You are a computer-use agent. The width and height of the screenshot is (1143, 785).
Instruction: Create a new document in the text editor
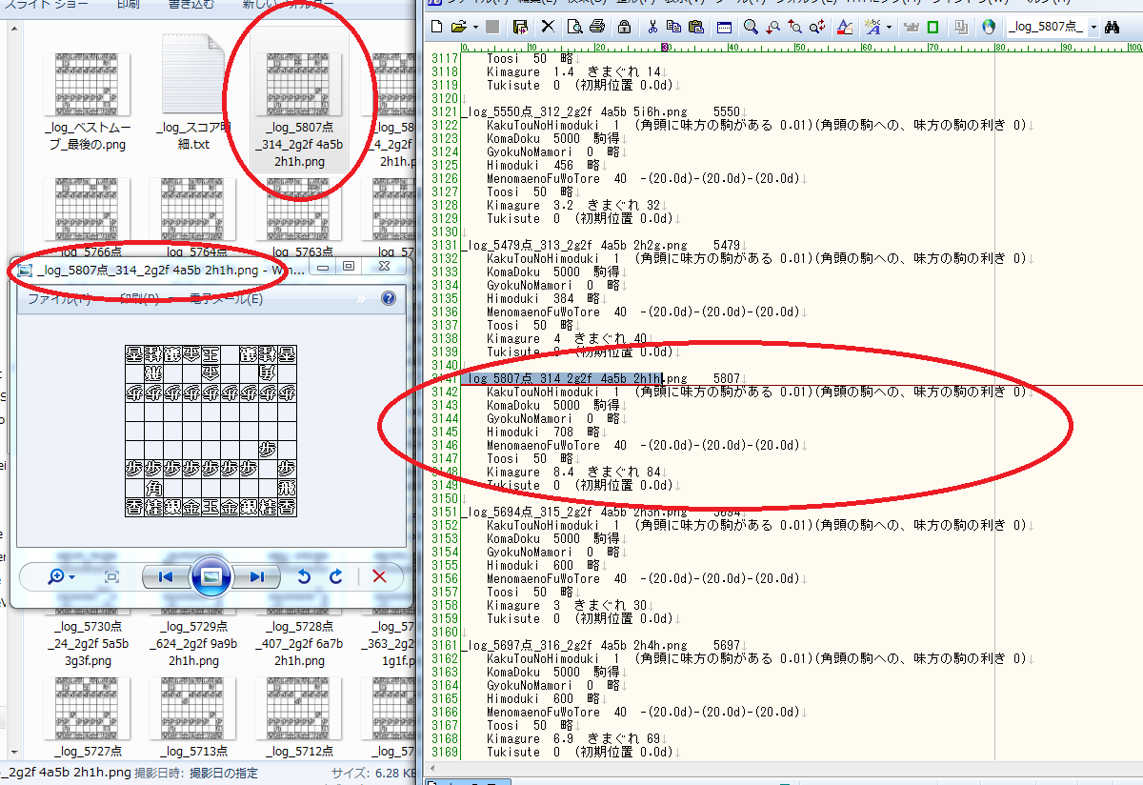point(437,27)
